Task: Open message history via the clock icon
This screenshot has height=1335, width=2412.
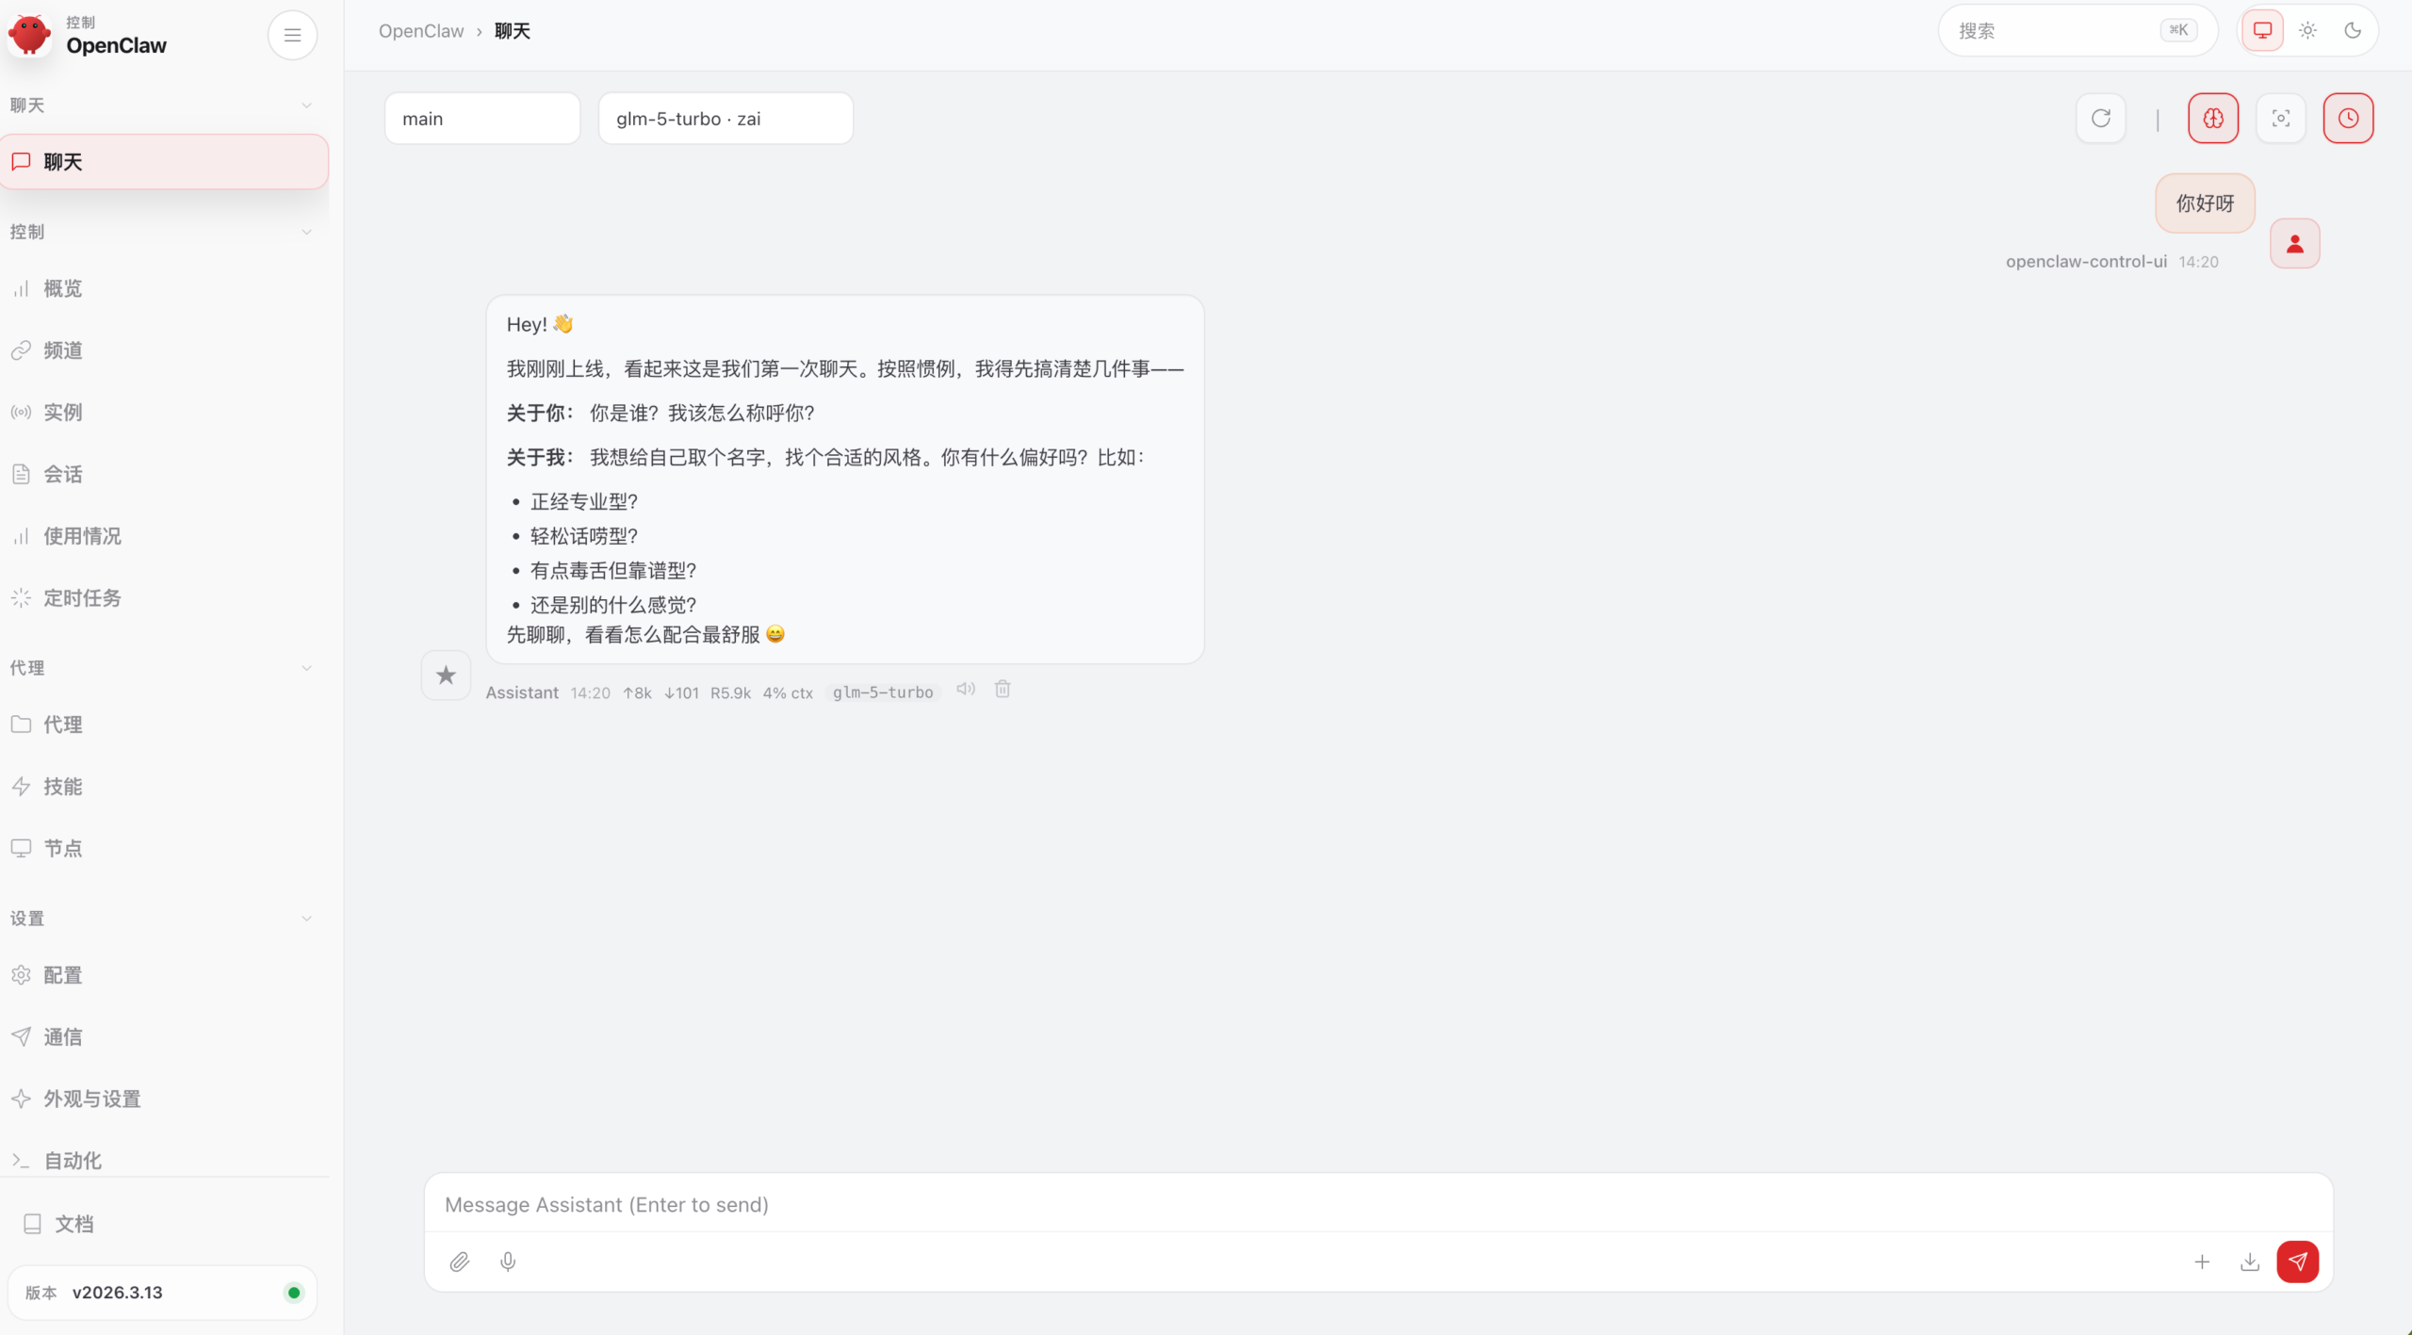Action: click(2348, 118)
